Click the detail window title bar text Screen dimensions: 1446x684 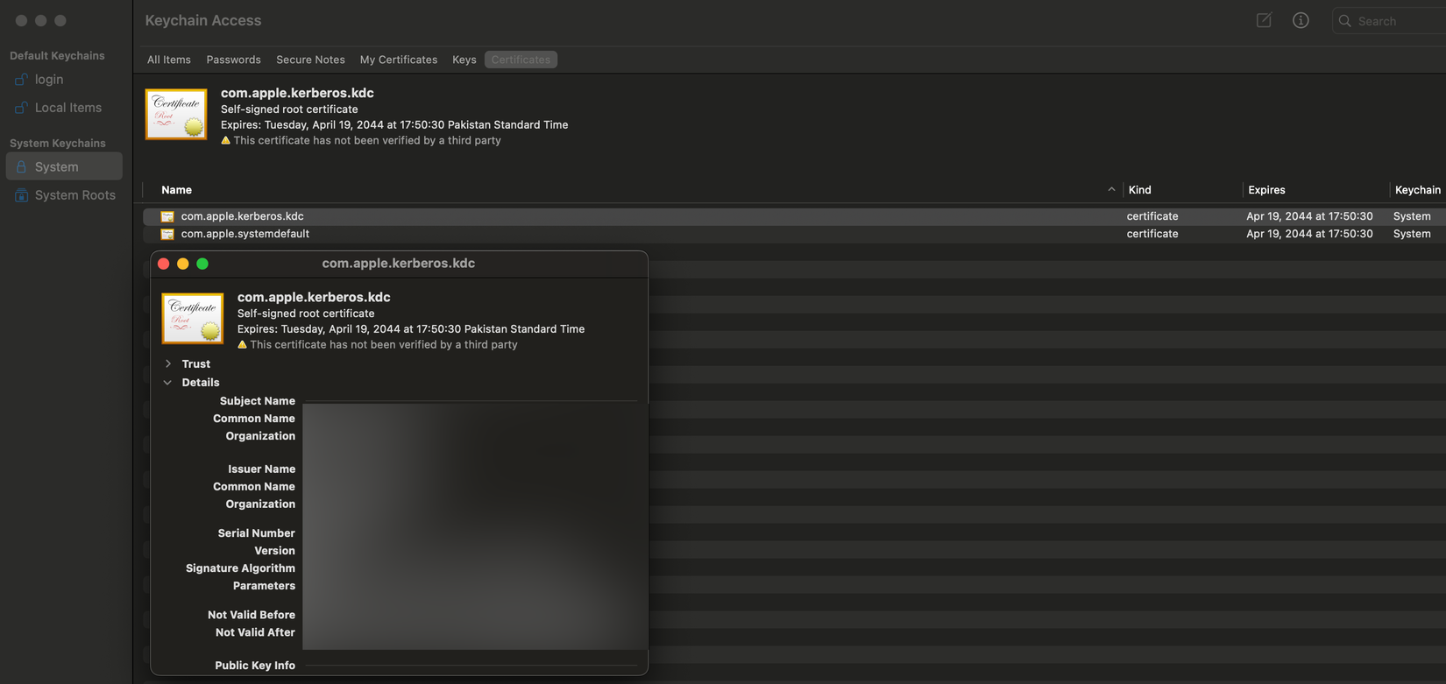coord(399,264)
